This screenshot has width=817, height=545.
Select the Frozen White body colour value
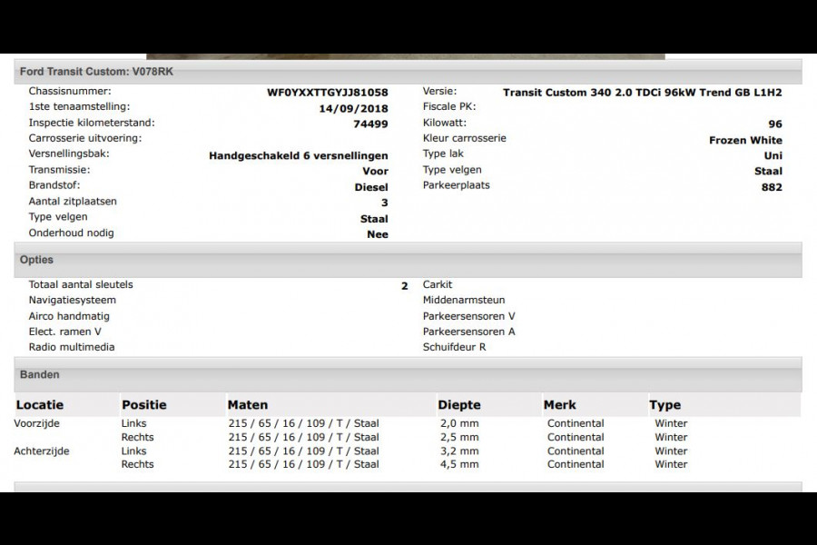click(x=744, y=140)
